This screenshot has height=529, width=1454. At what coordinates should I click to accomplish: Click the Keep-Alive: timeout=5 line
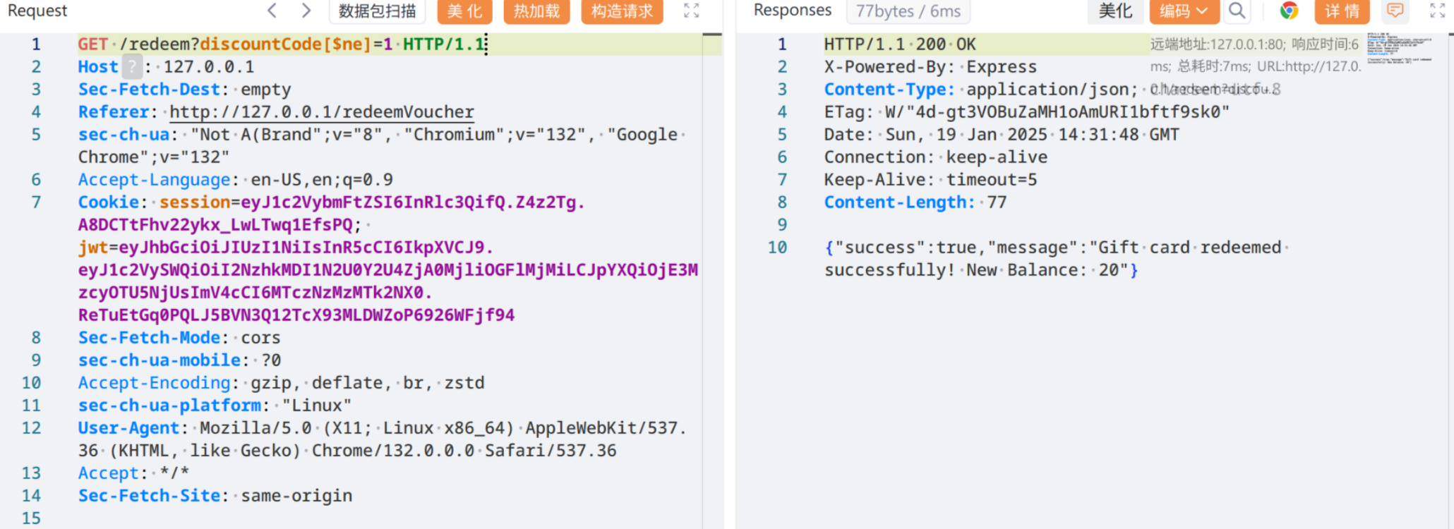pyautogui.click(x=930, y=180)
